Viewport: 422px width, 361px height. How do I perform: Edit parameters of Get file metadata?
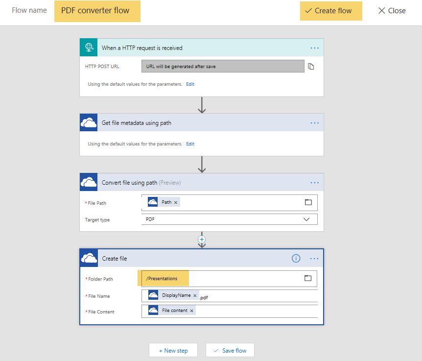click(x=190, y=144)
